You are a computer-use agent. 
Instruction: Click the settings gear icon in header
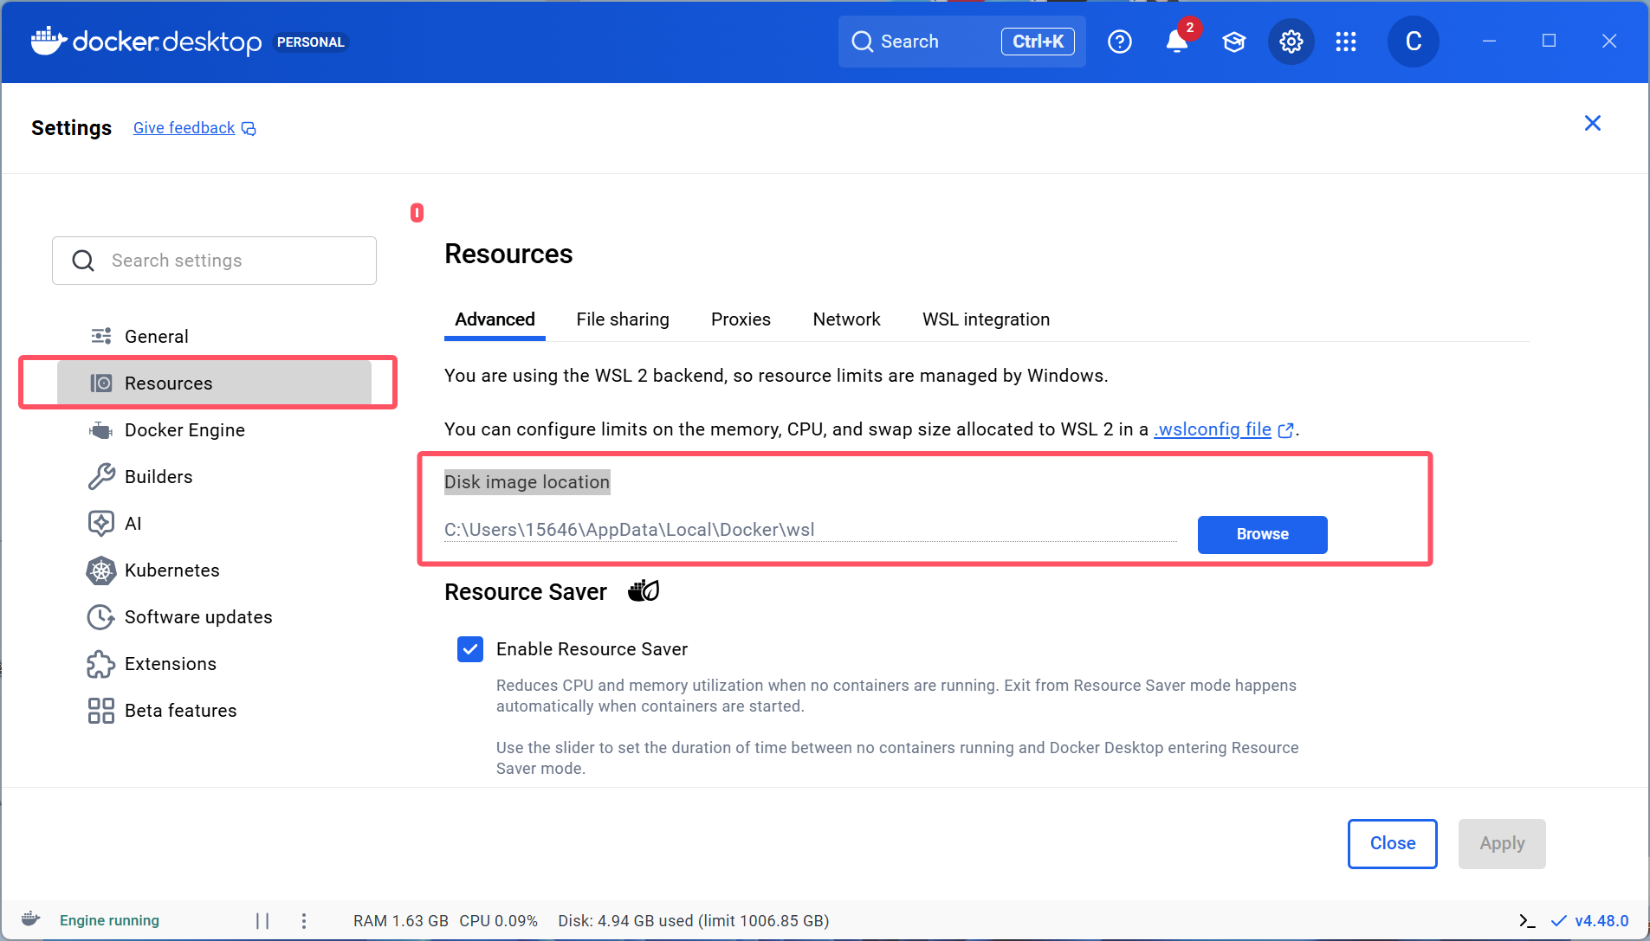coord(1291,42)
